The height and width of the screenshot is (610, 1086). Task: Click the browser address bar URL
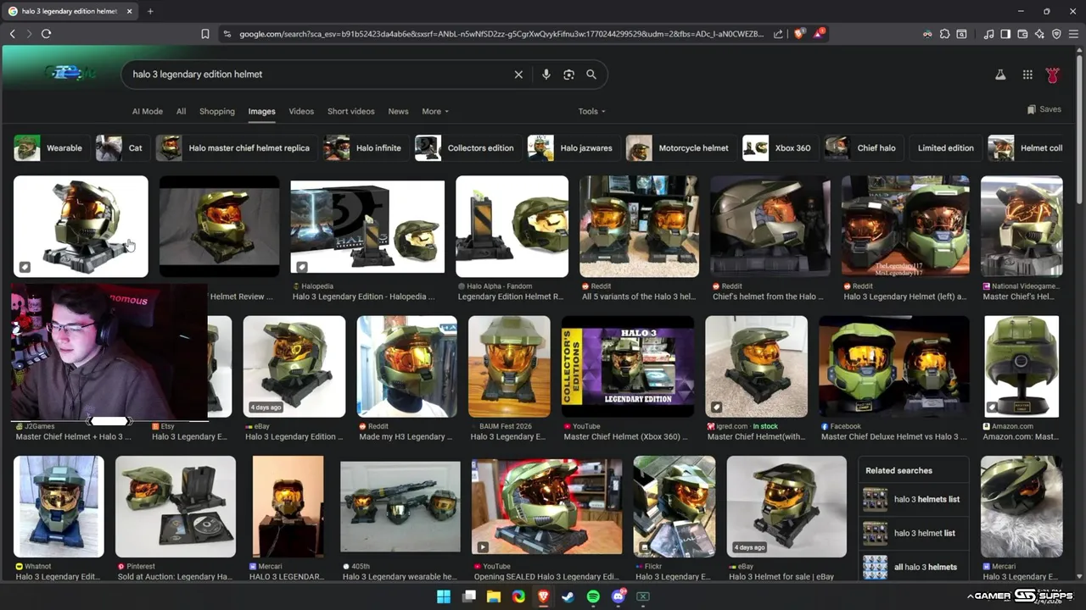pos(501,34)
